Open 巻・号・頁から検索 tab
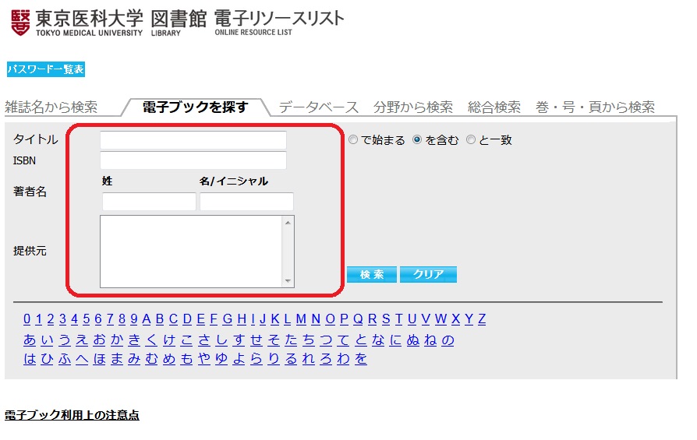Viewport: 697px width, 440px height. [595, 107]
